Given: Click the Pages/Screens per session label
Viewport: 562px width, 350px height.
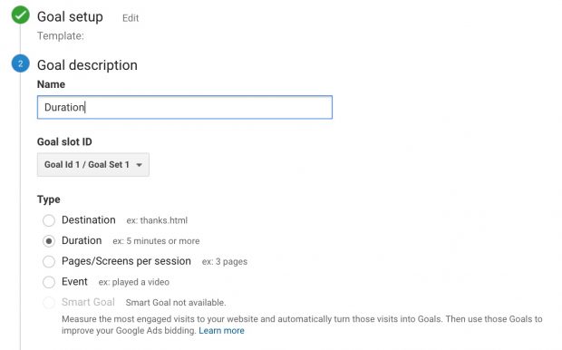Looking at the screenshot, I should 126,261.
